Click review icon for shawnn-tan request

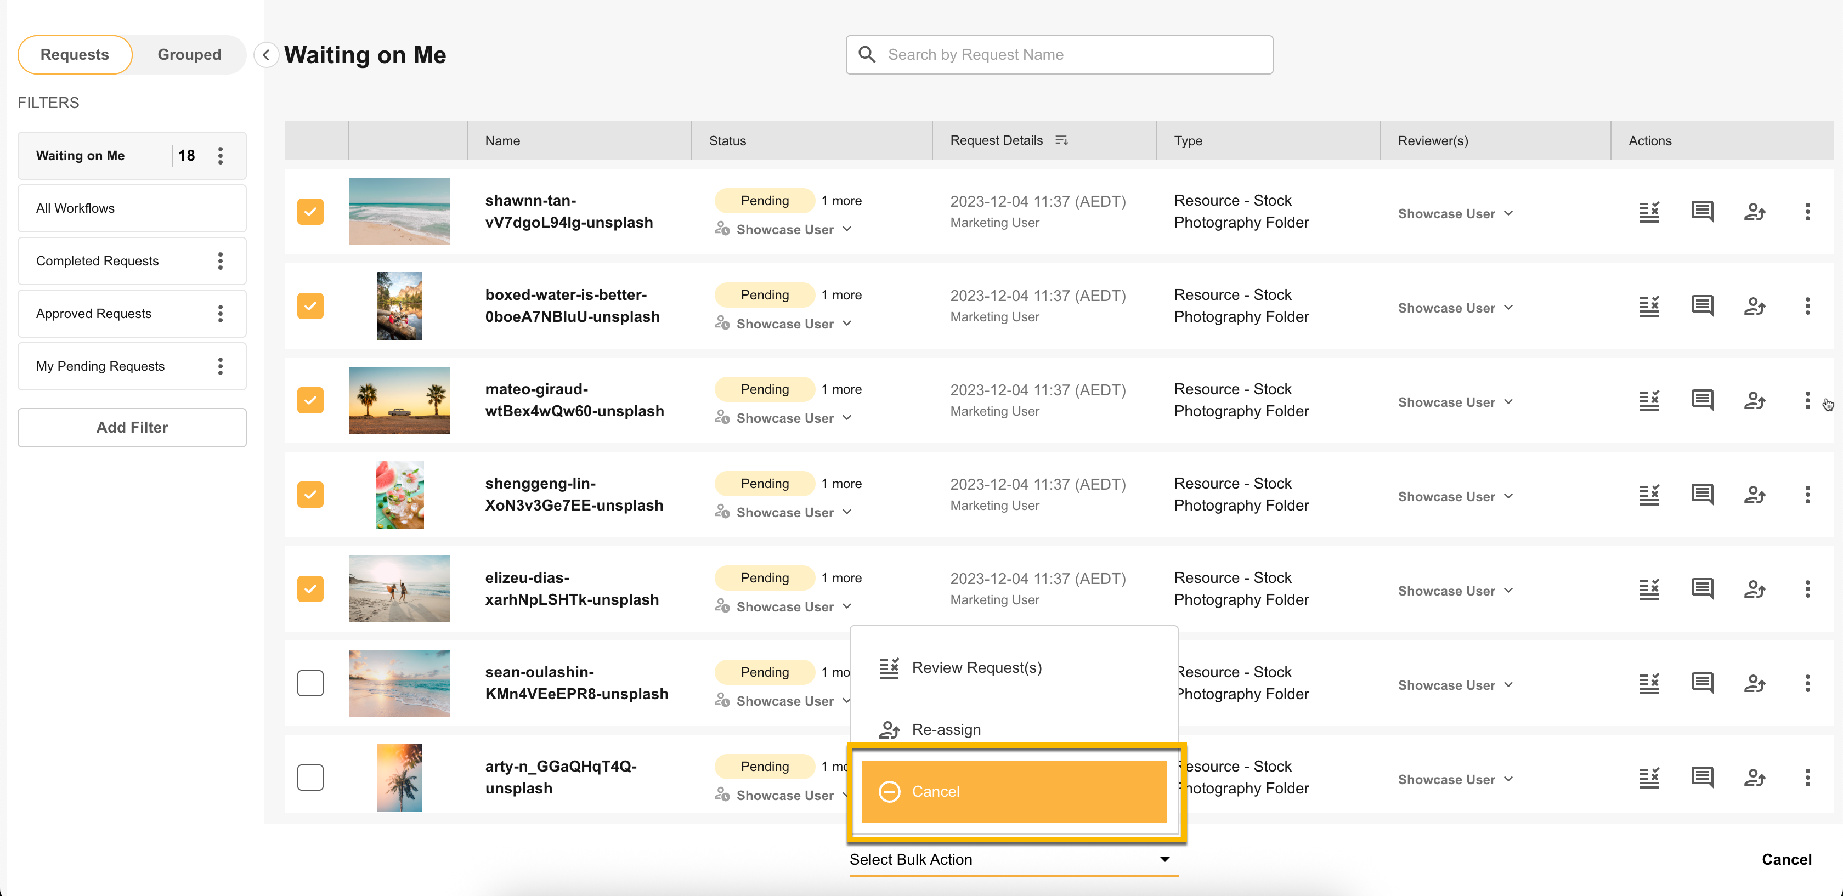click(x=1649, y=212)
